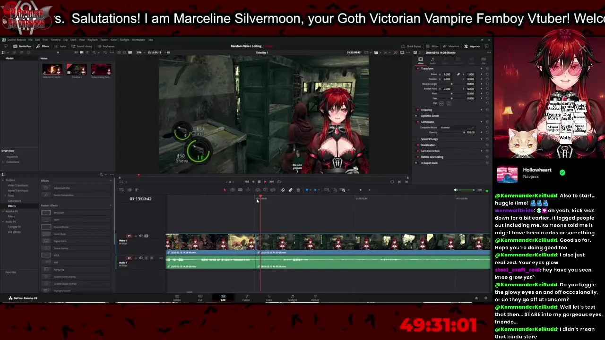The image size is (605, 340).
Task: Expand the Lens Correction section
Action: click(430, 151)
